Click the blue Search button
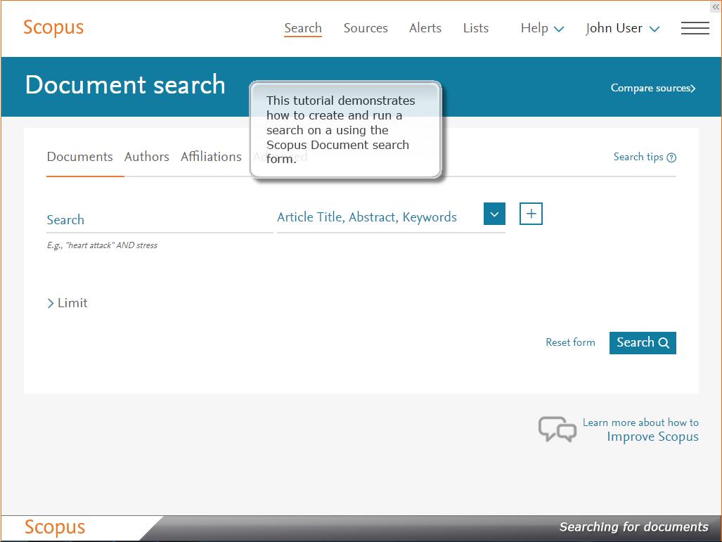Screen dimensions: 722x542 (x=643, y=342)
